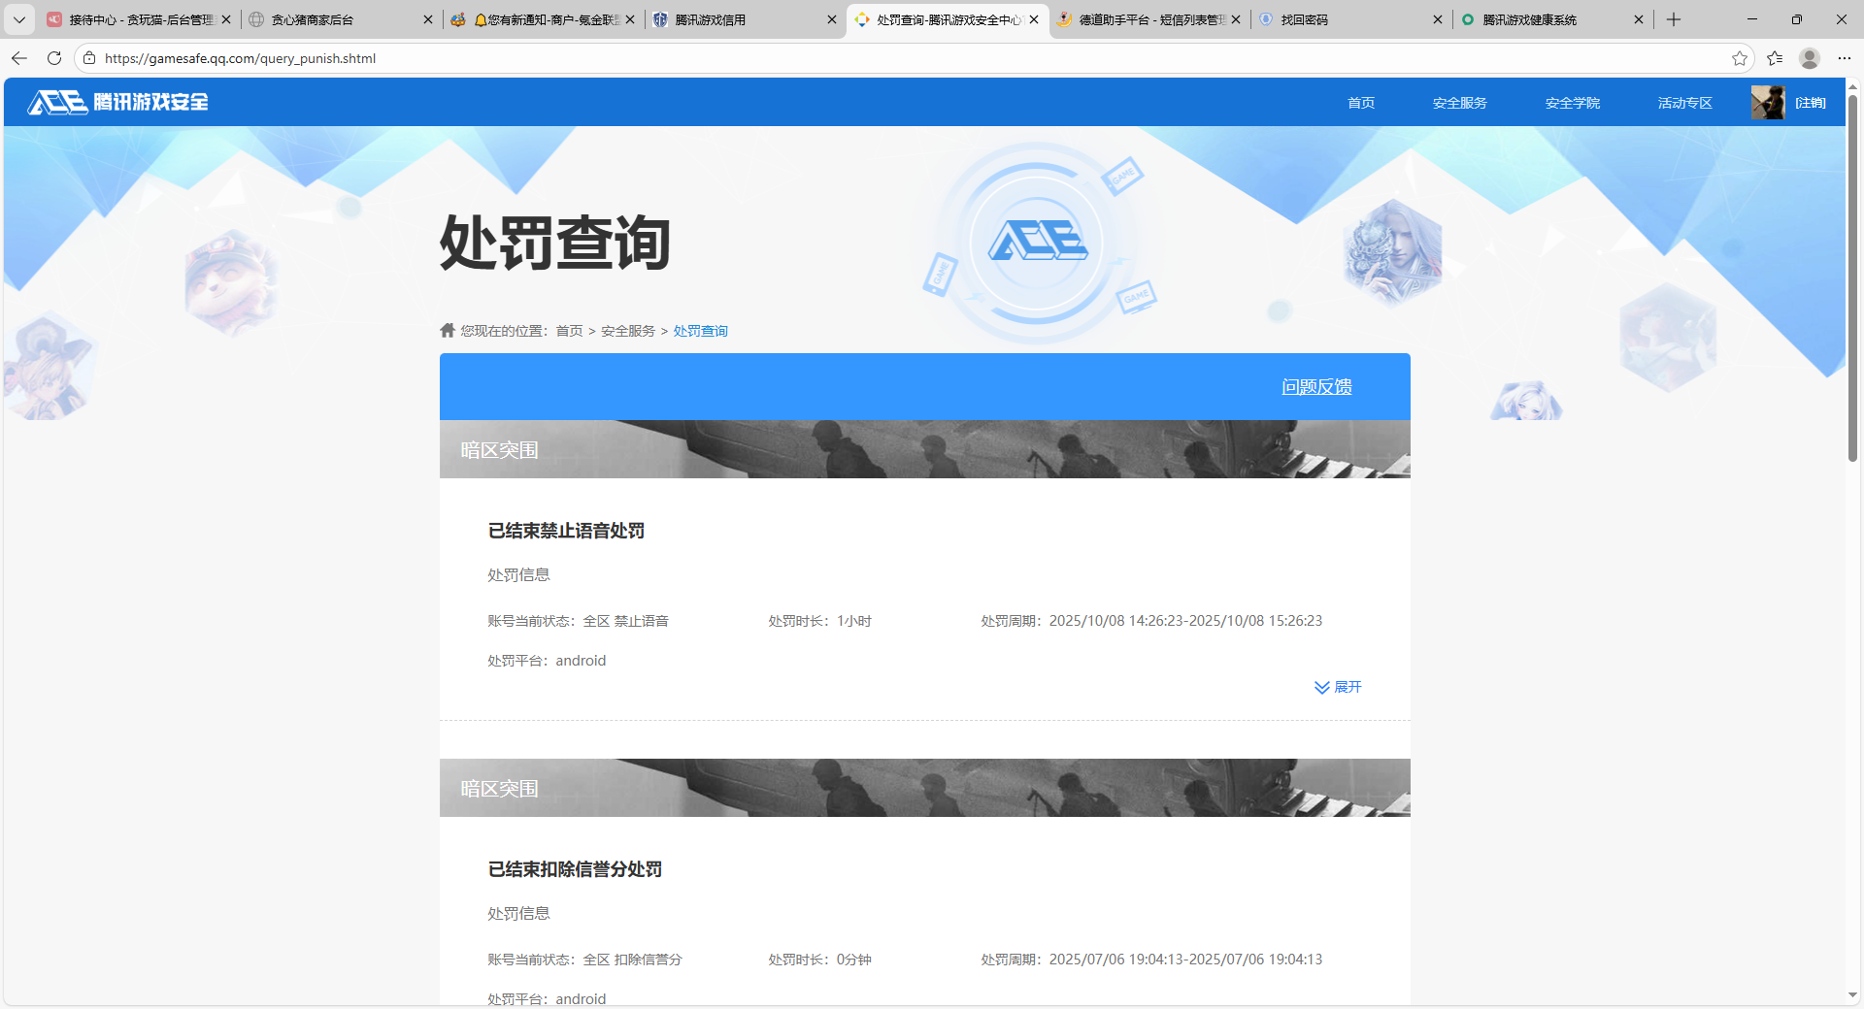The image size is (1864, 1009).
Task: Add this page to favorites via star icon
Action: coord(1739,58)
